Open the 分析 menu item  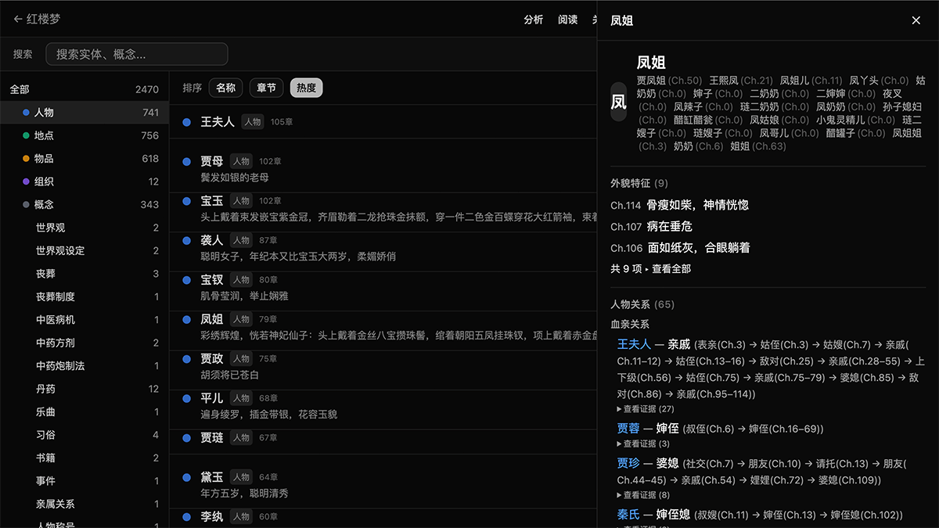534,20
